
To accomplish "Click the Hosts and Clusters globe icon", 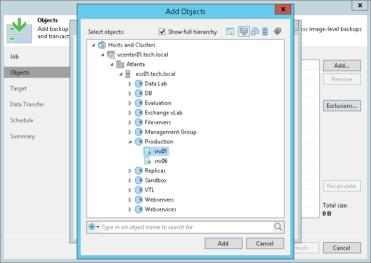I will click(x=102, y=45).
